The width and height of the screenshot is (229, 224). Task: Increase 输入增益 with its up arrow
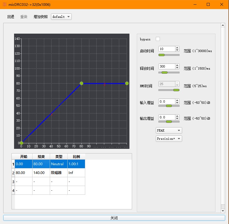pyautogui.click(x=177, y=100)
